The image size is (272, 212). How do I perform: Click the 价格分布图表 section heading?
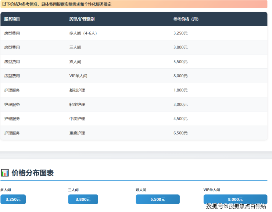click(x=32, y=173)
